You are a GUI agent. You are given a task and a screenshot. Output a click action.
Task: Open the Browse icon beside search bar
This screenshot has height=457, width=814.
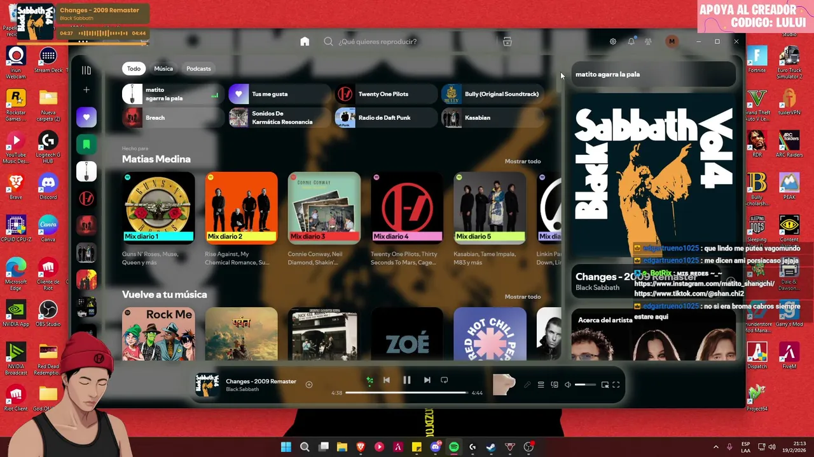(x=507, y=41)
